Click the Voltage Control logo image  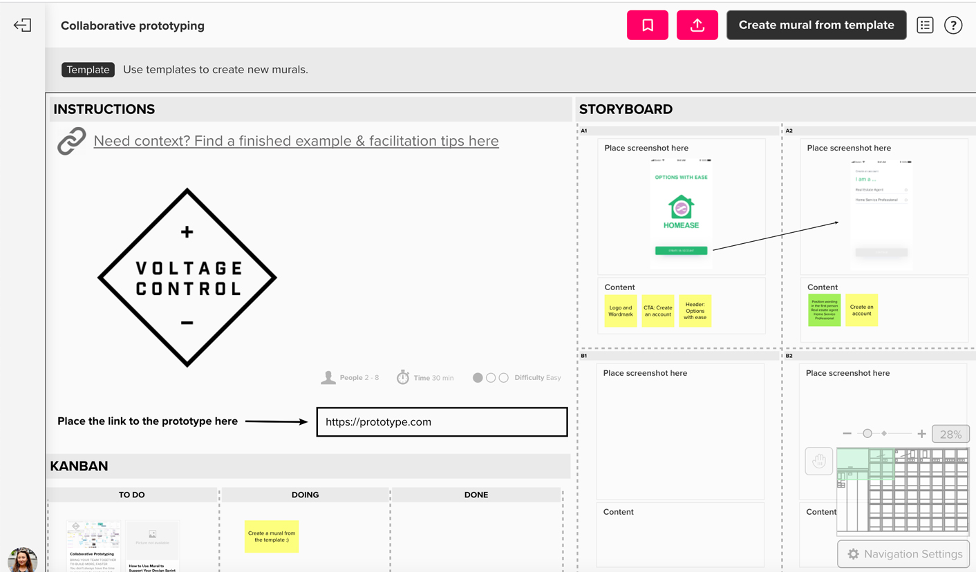tap(187, 277)
